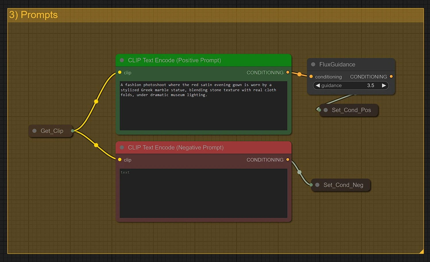Click CONDITIONING output socket of Positive Prompt
Screen dimensions: 430x262
point(288,73)
